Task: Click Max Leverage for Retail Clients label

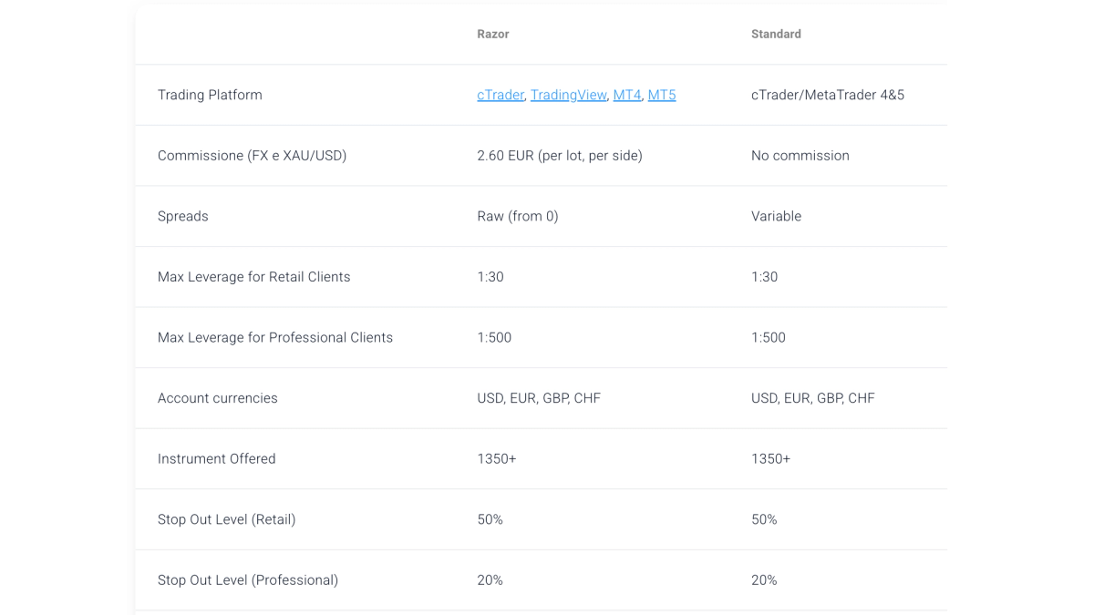Action: coord(254,277)
